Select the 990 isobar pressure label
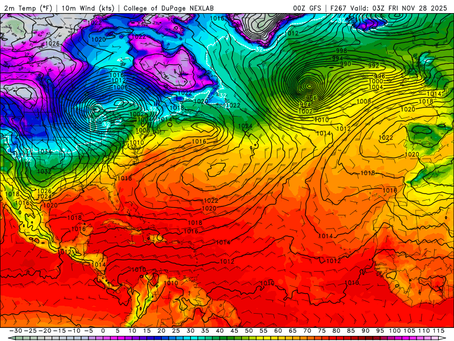 [x=346, y=64]
